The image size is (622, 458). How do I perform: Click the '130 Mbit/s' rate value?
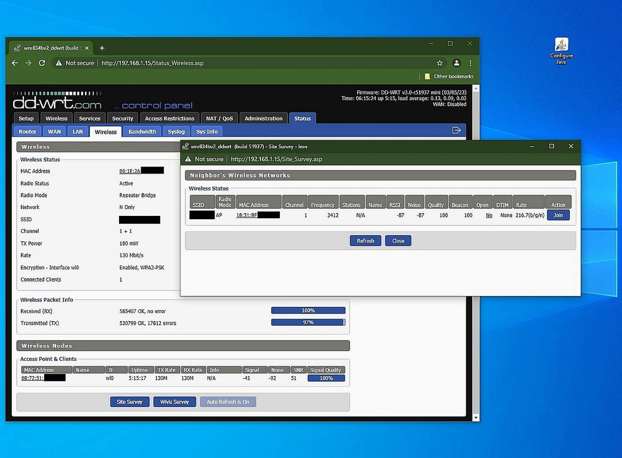tap(131, 255)
